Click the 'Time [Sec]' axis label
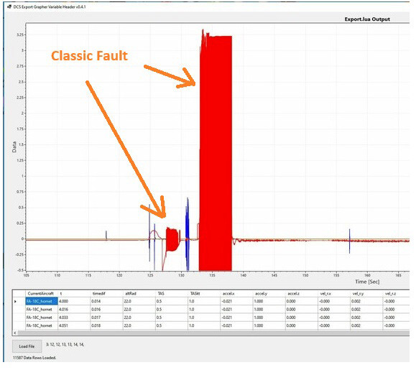The image size is (416, 370). 367,282
